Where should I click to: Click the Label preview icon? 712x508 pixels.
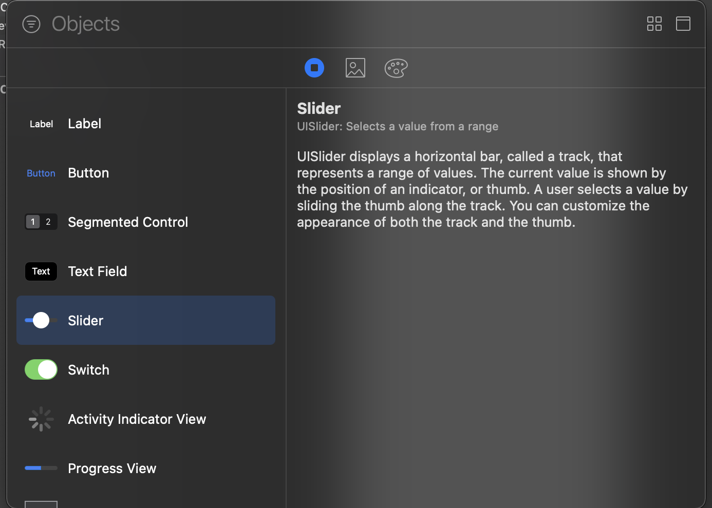pos(41,124)
